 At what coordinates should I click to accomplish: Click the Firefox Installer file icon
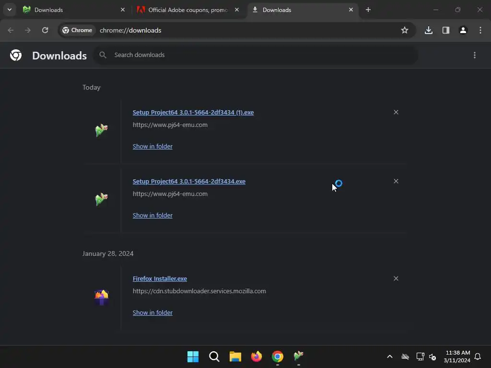click(x=102, y=297)
